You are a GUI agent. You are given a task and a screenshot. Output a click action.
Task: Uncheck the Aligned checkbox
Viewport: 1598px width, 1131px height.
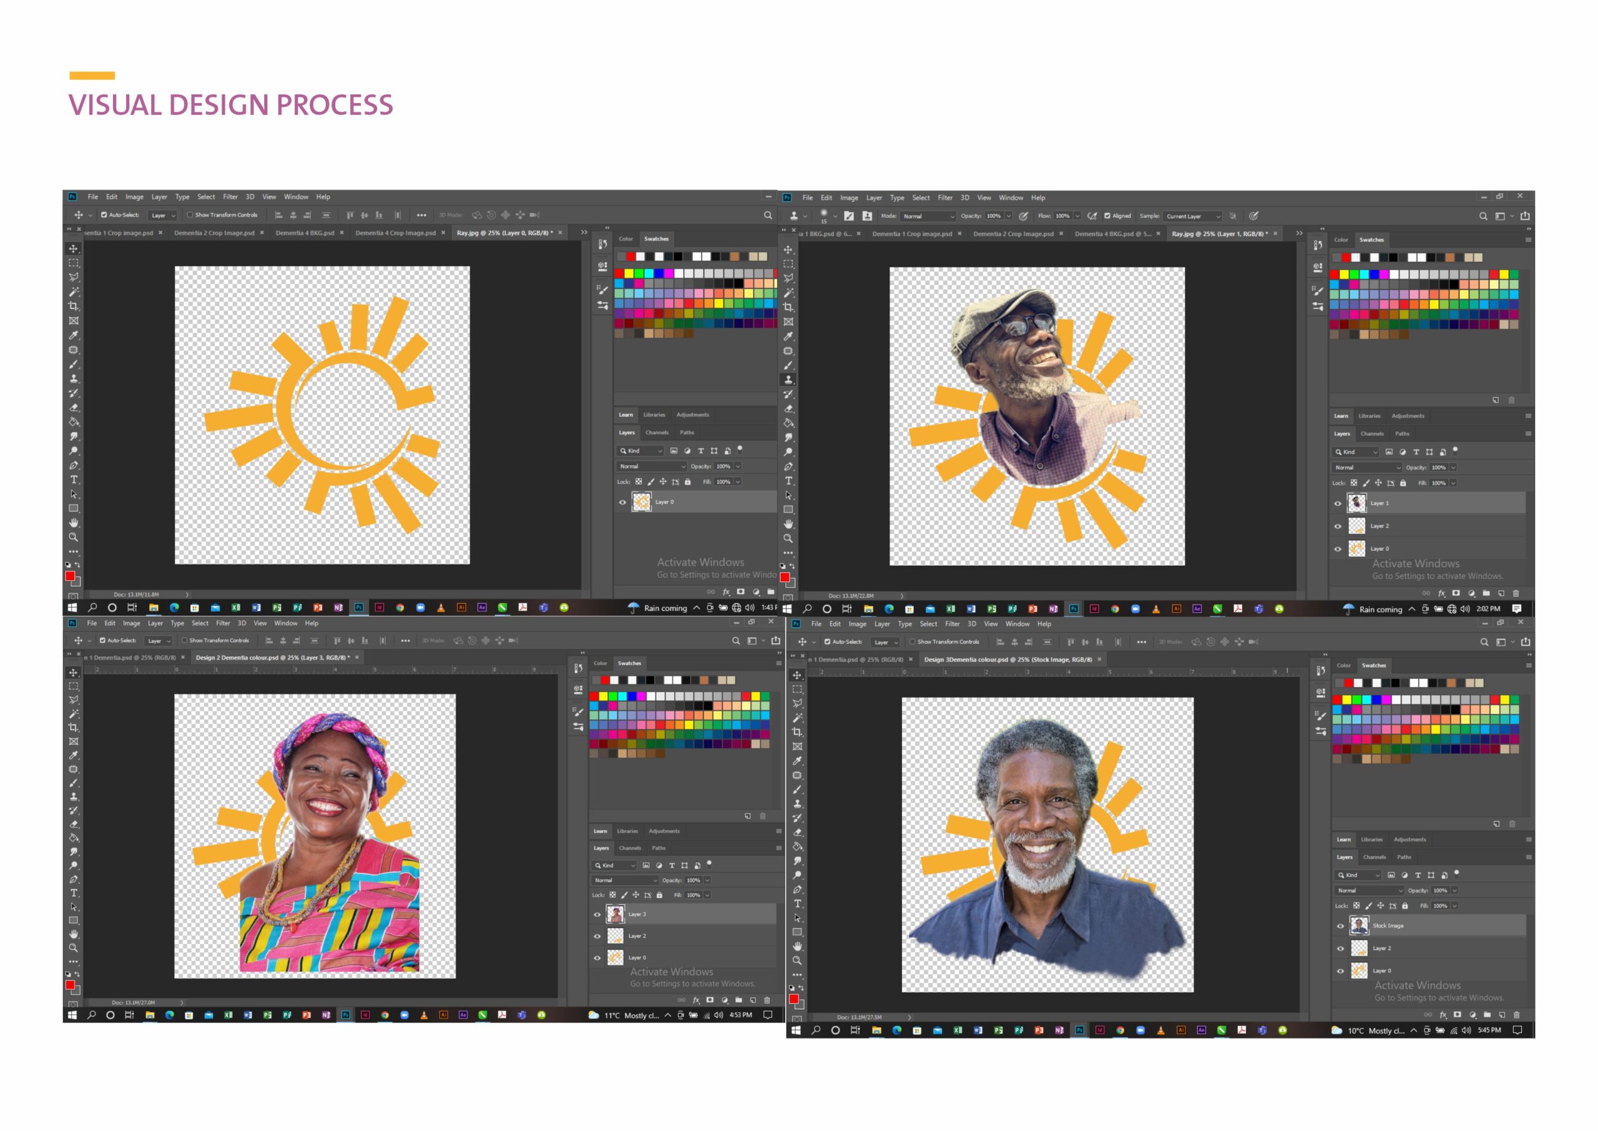[1107, 216]
